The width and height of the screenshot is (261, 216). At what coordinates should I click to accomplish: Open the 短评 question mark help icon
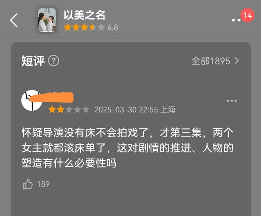point(53,61)
